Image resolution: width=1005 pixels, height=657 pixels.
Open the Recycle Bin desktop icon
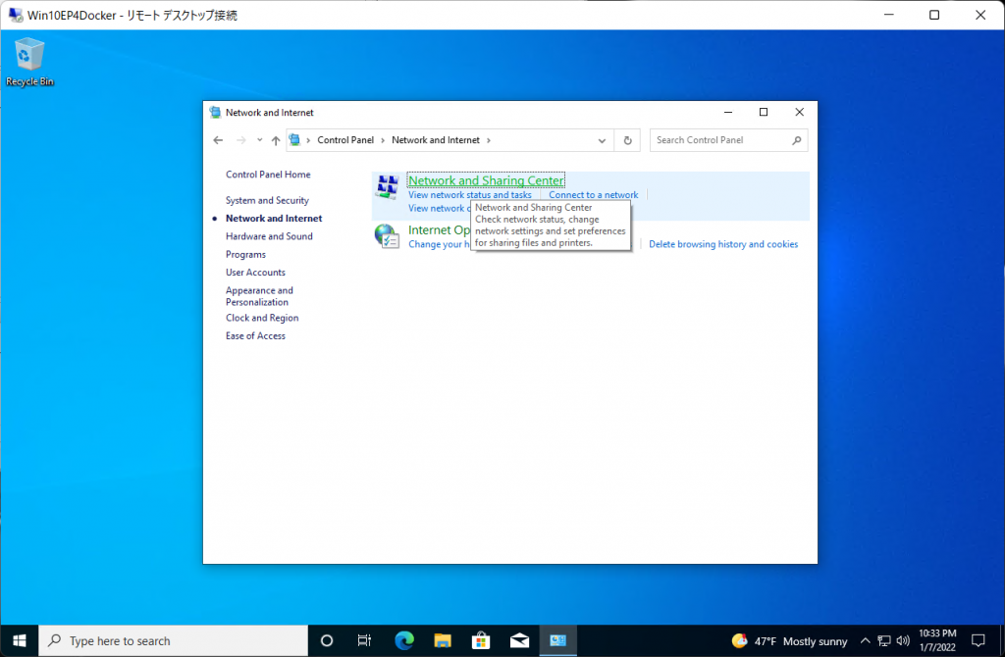click(29, 62)
